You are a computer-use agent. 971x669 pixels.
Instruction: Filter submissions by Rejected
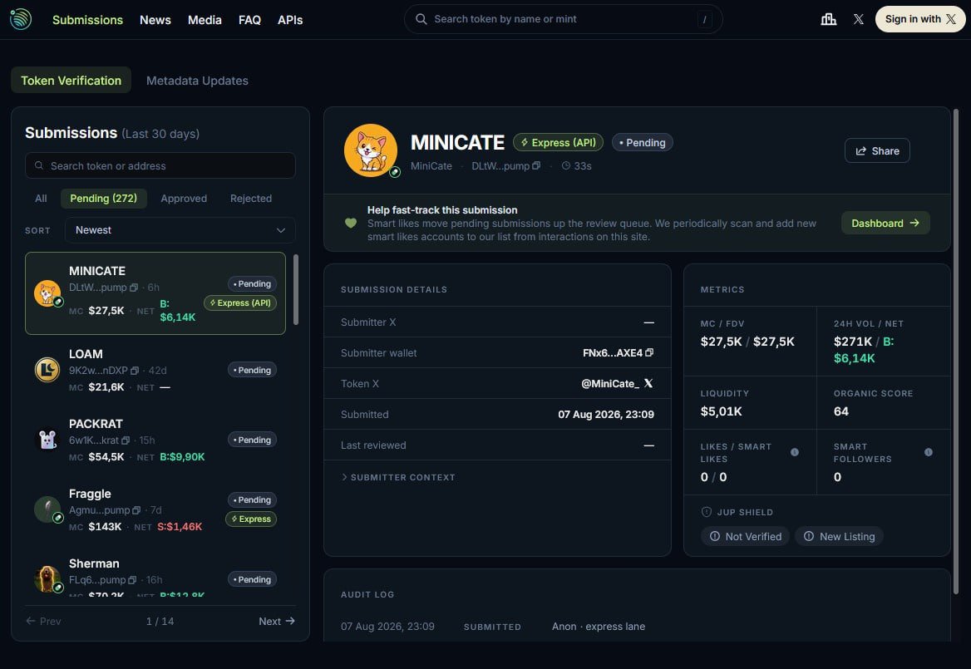point(251,199)
